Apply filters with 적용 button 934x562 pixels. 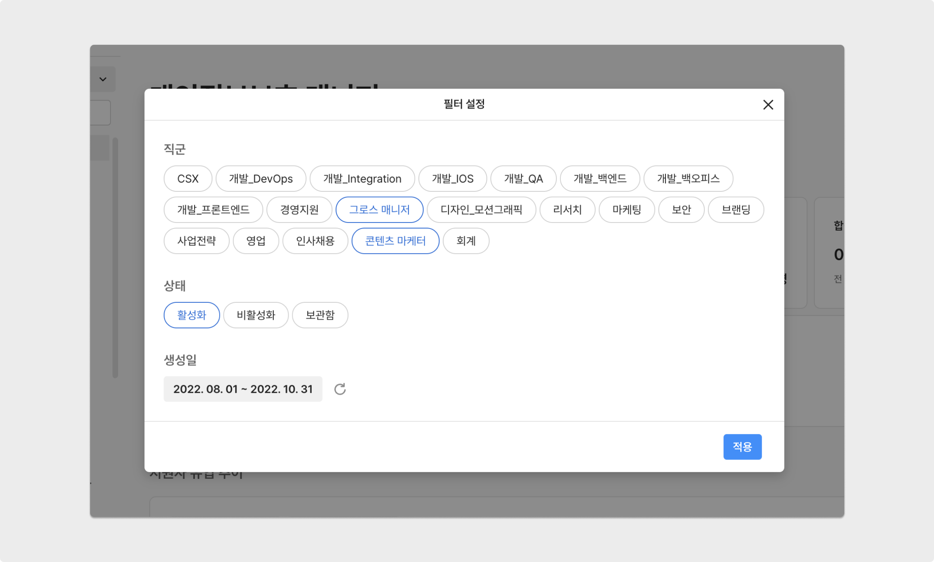click(742, 447)
